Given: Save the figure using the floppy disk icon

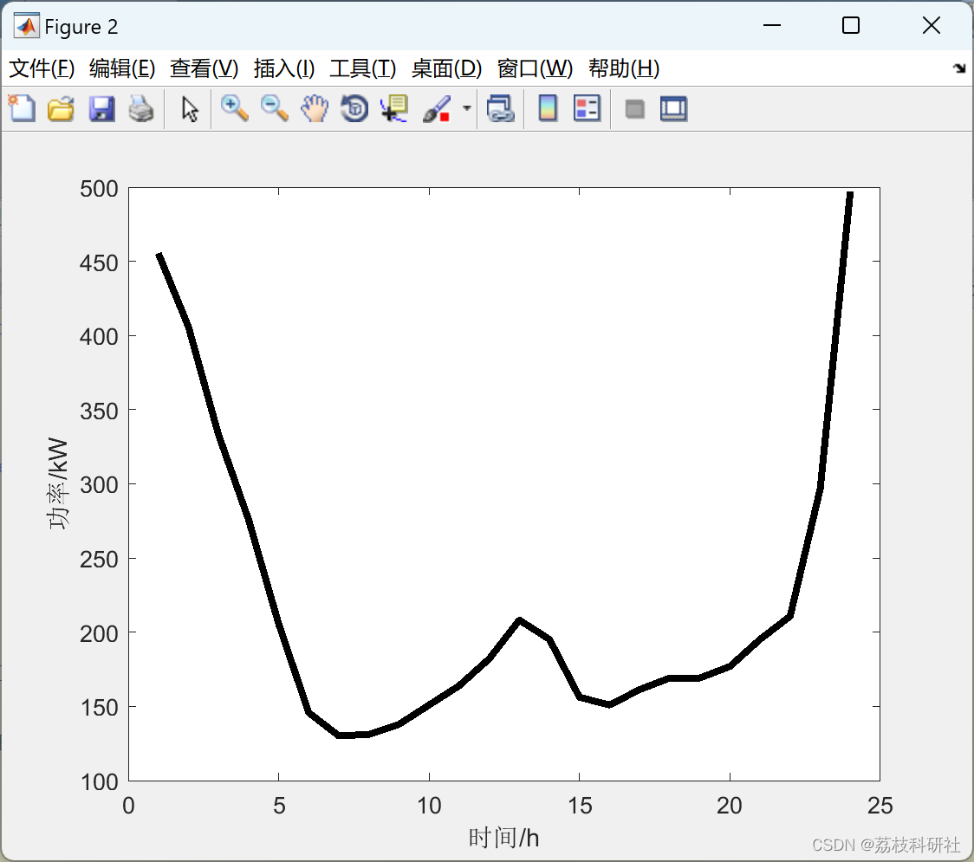Looking at the screenshot, I should tap(101, 108).
